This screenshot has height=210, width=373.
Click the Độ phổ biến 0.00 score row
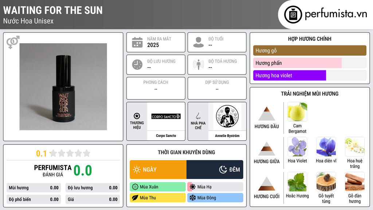(34, 199)
